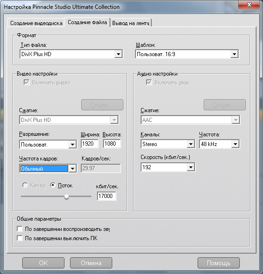Screen dimensions: 263x274
Task: Open the Вывод на ленту tab
Action: pos(131,23)
